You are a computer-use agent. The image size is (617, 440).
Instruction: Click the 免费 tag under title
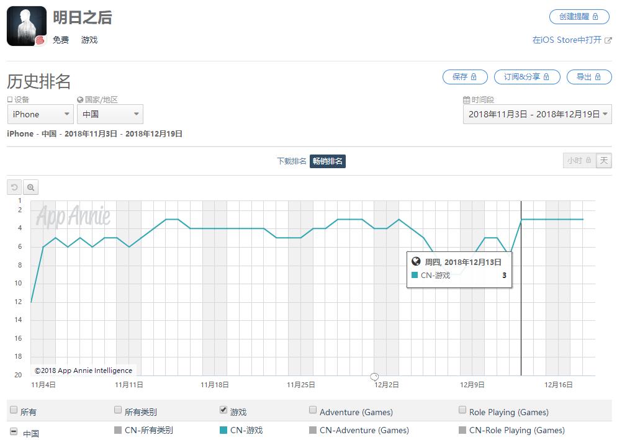[61, 40]
